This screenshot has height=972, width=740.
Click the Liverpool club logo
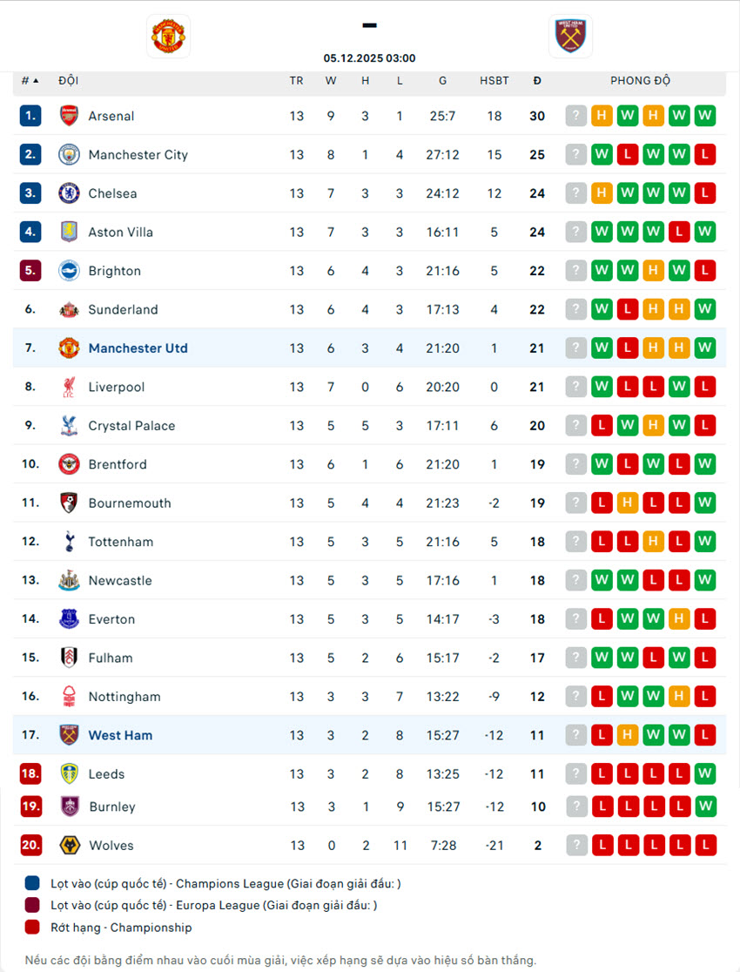coord(69,387)
